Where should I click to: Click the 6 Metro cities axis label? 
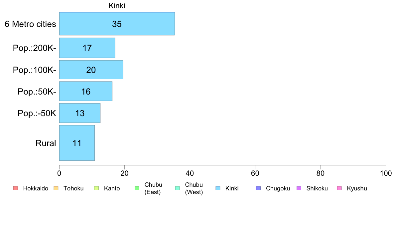(30, 24)
